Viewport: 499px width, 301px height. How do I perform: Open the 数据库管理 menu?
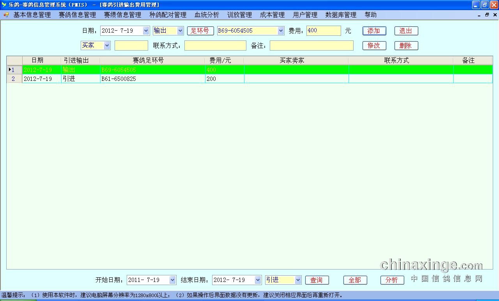click(341, 15)
